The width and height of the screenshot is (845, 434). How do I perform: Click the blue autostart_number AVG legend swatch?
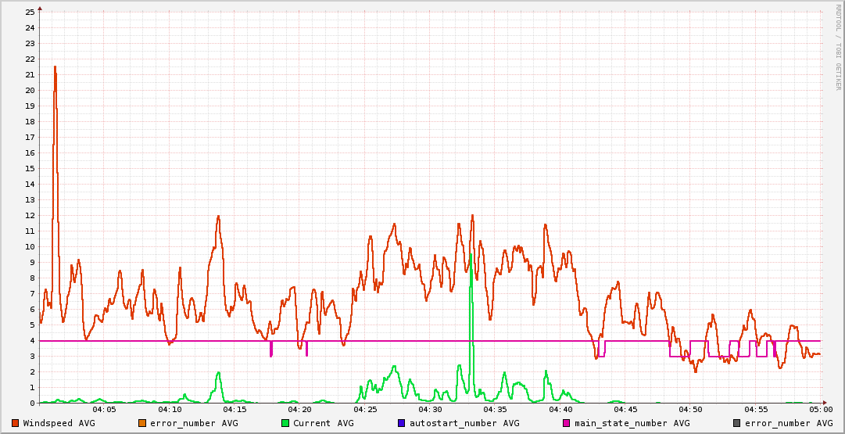click(x=402, y=423)
